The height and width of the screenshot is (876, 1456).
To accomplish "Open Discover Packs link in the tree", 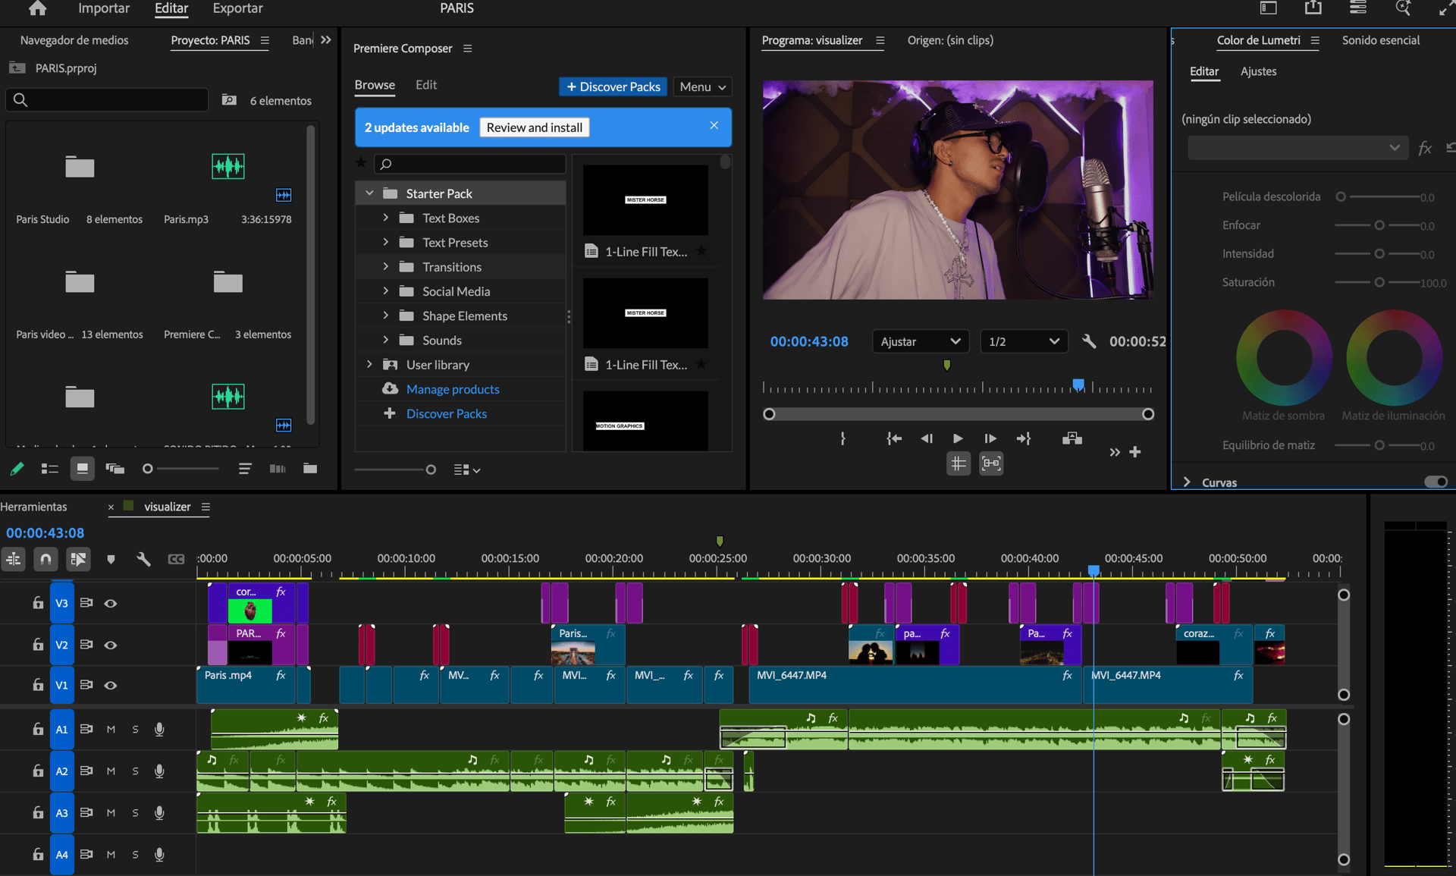I will click(447, 413).
